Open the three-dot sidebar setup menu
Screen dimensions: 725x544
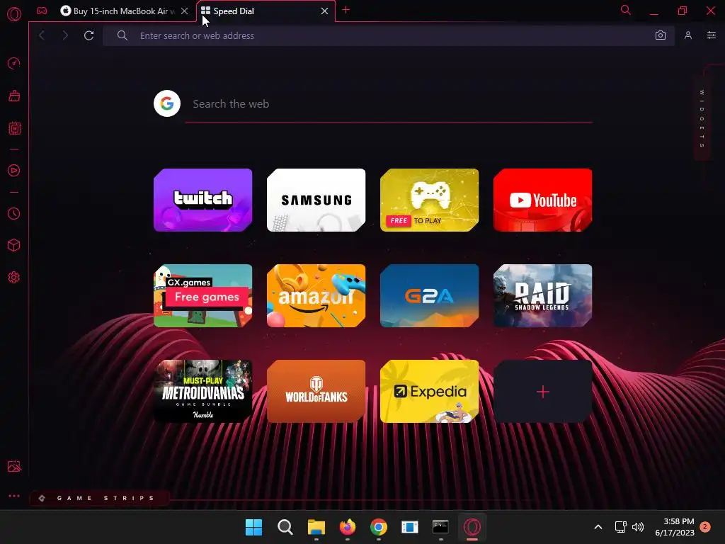pos(14,496)
